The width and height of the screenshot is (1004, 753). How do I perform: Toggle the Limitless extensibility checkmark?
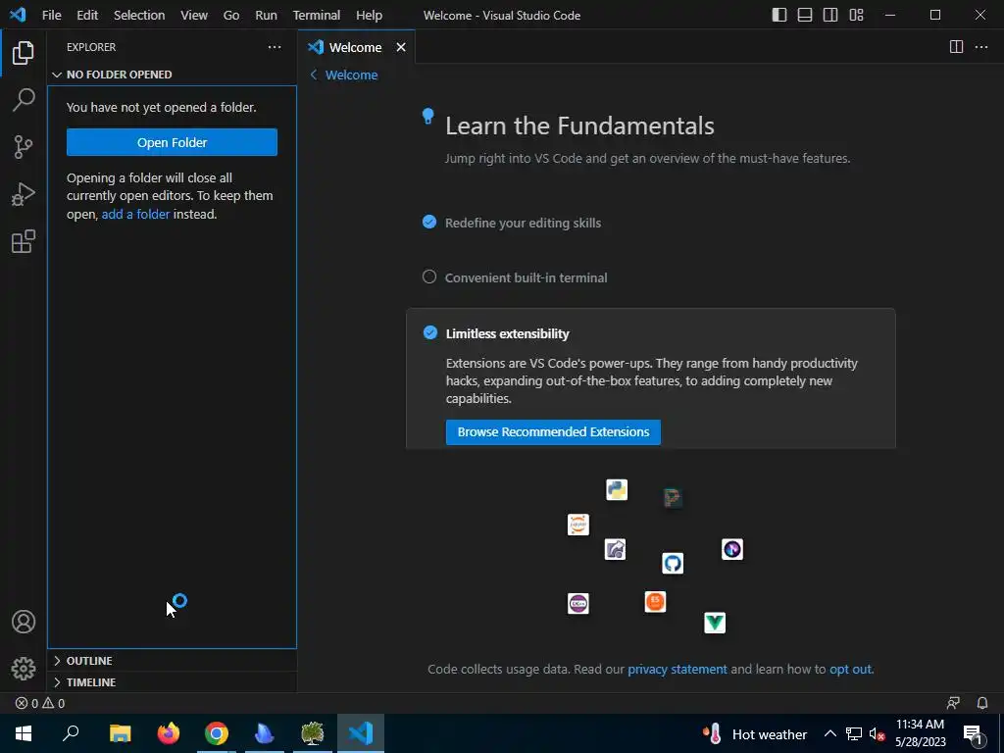tap(430, 333)
